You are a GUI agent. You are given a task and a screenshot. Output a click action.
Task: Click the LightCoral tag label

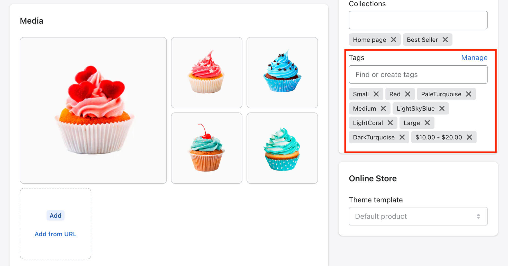coord(368,123)
